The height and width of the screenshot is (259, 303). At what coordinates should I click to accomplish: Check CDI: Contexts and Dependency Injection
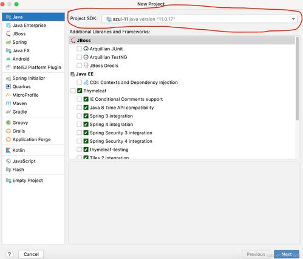pos(79,82)
